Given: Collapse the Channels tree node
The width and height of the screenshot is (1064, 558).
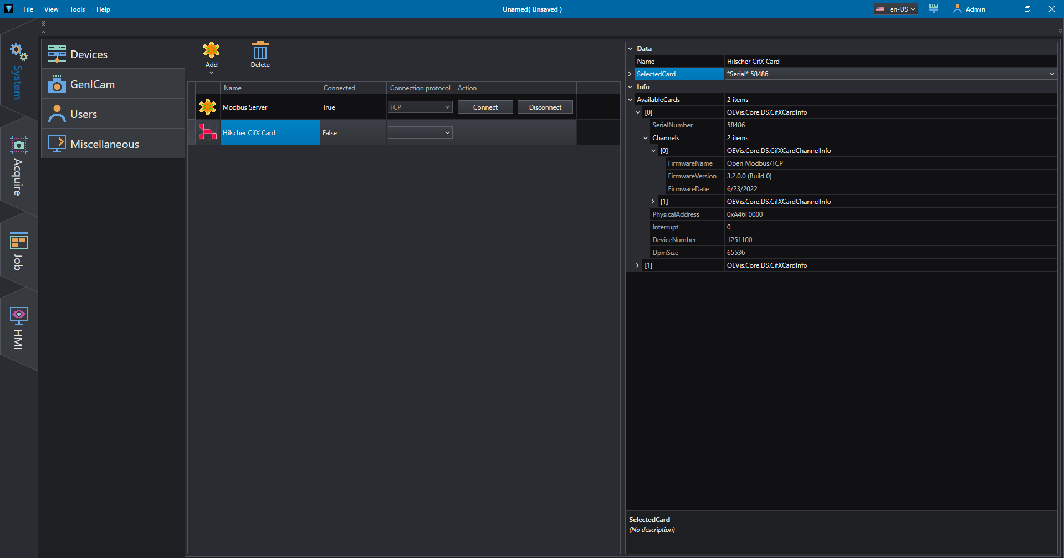Looking at the screenshot, I should [x=646, y=138].
